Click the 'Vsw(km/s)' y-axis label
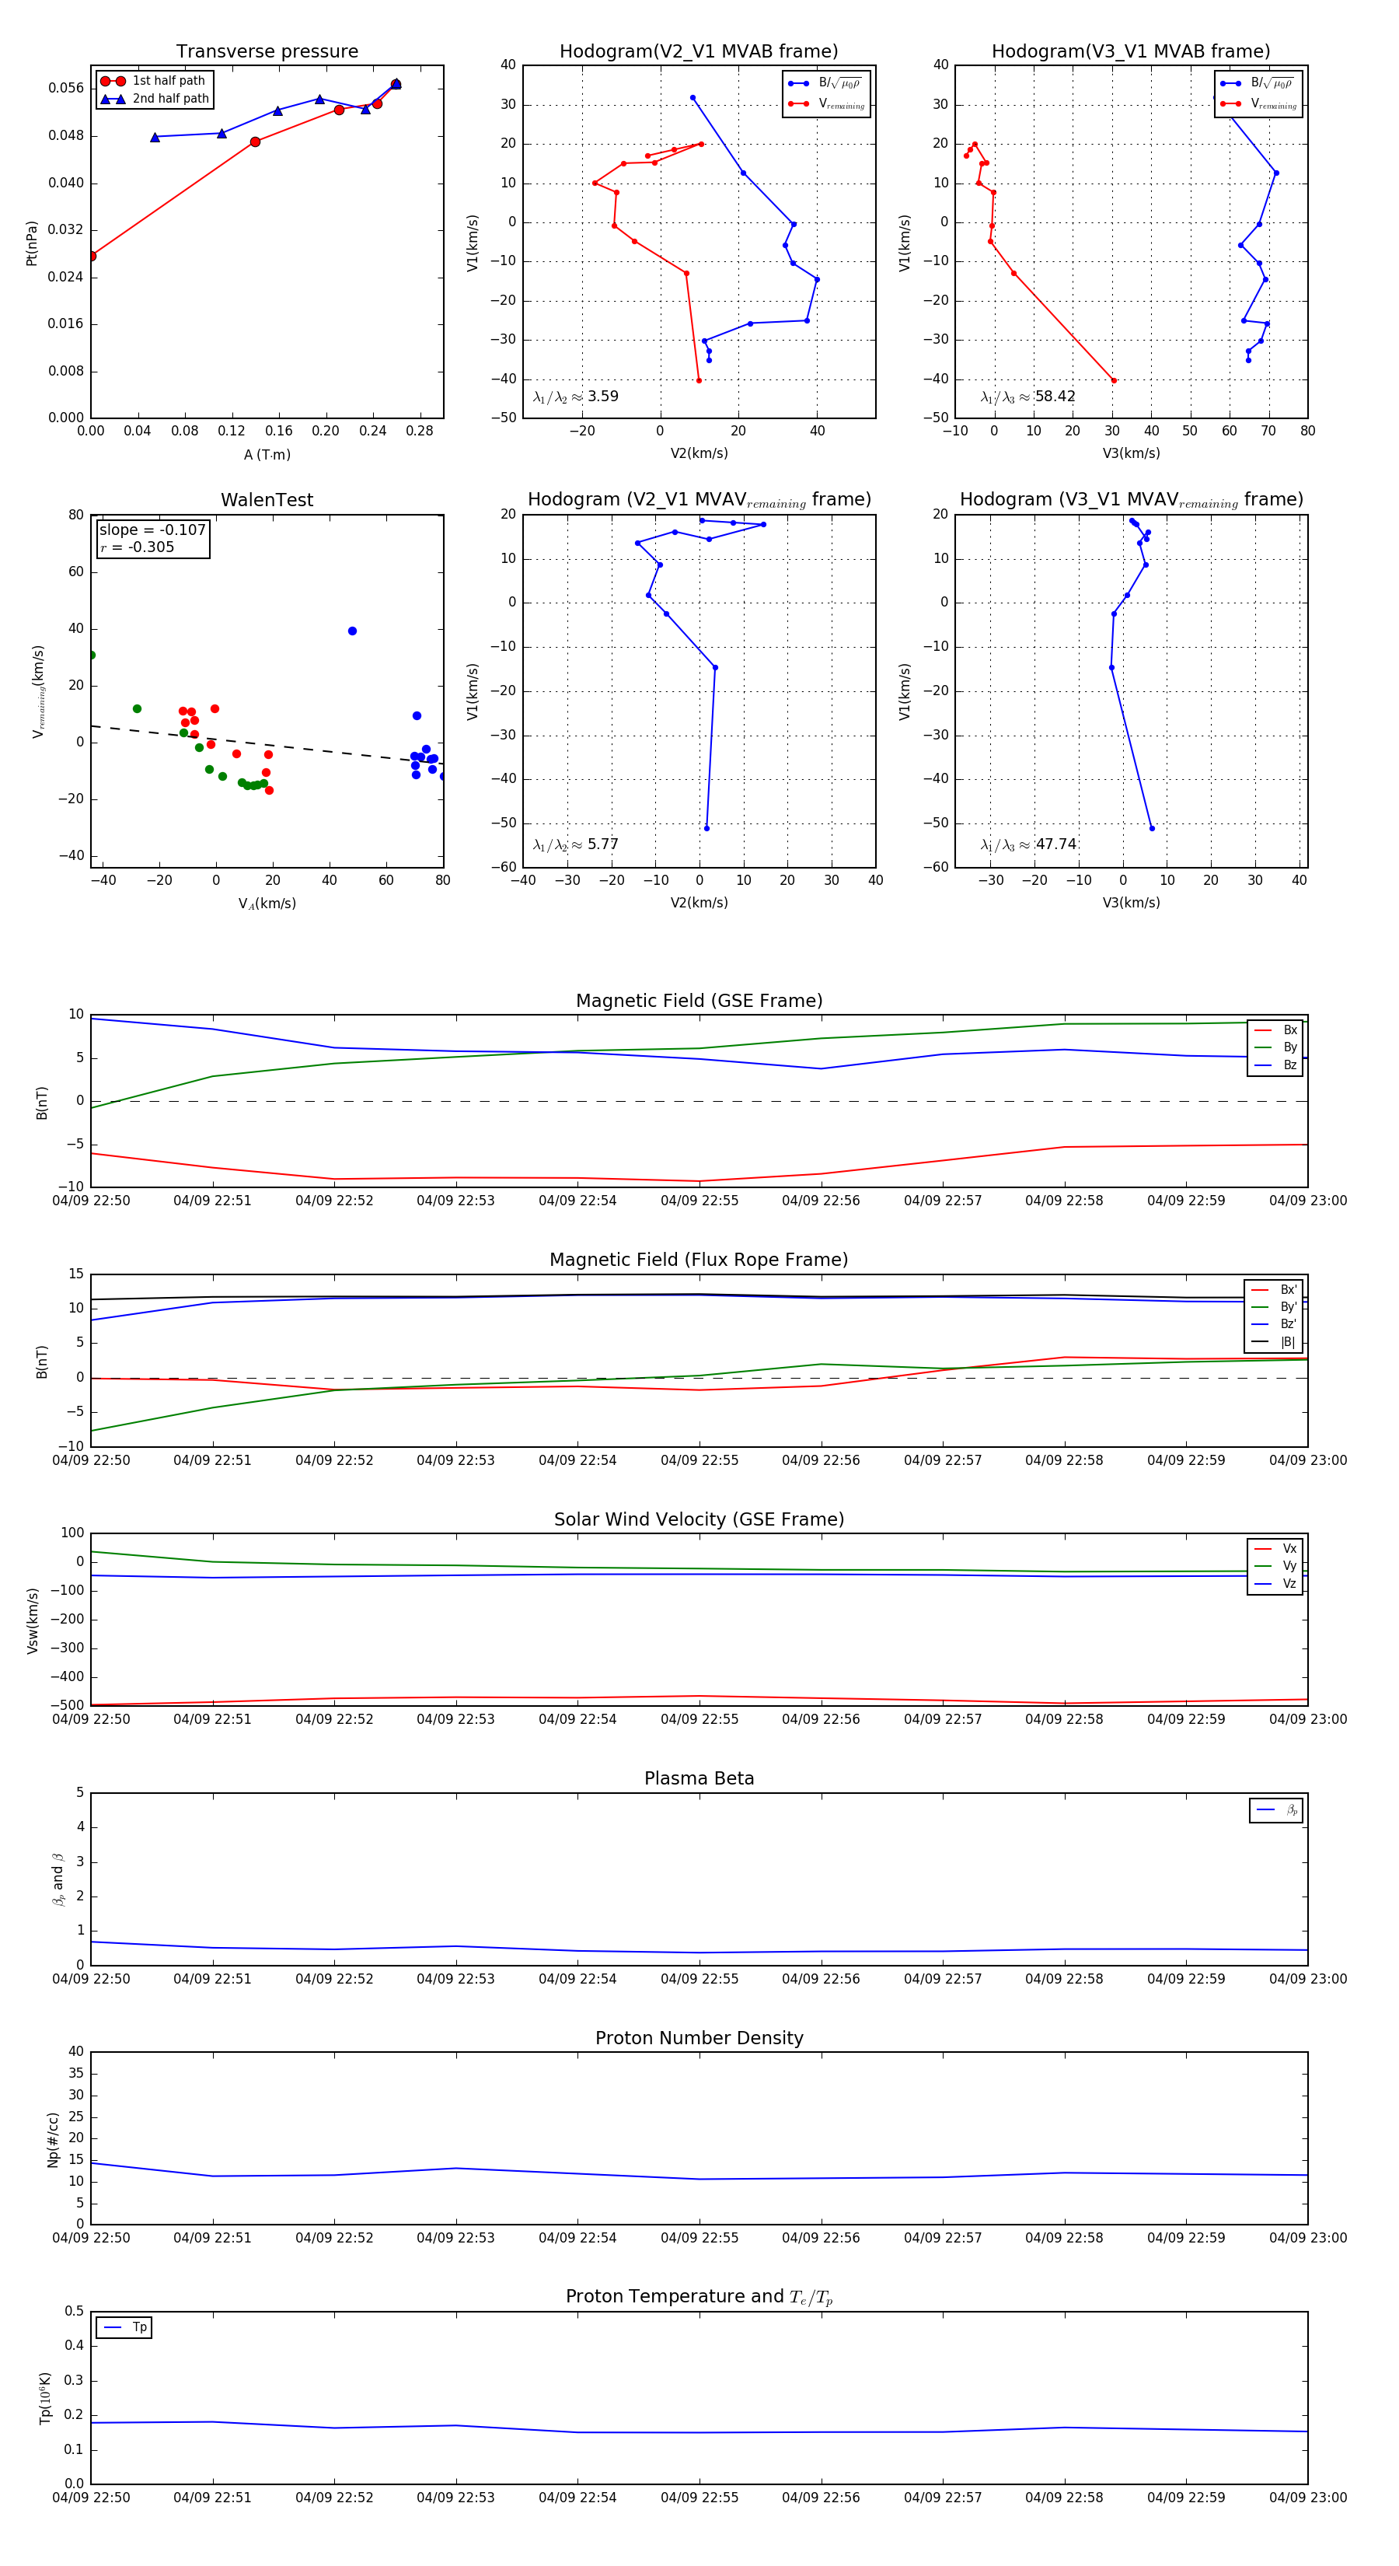Viewport: 1399px width, 2566px height. tap(33, 1620)
